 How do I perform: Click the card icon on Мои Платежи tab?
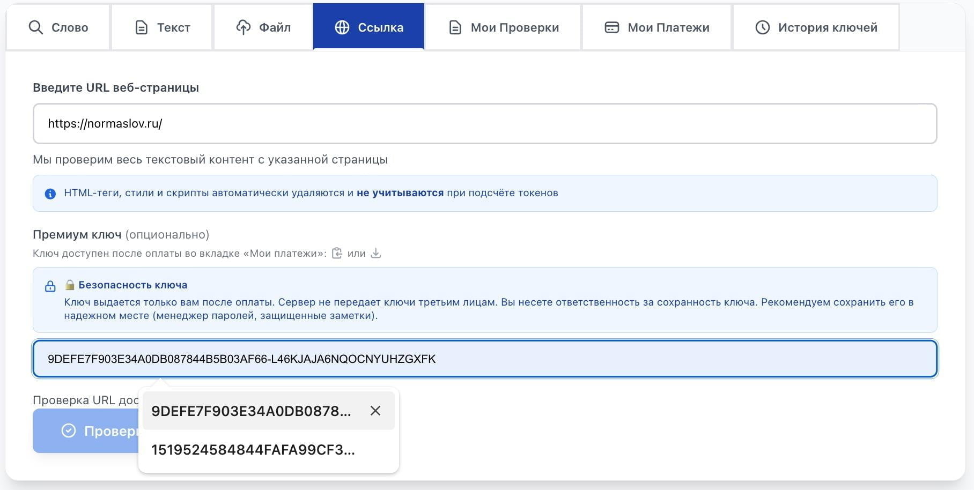click(x=611, y=27)
